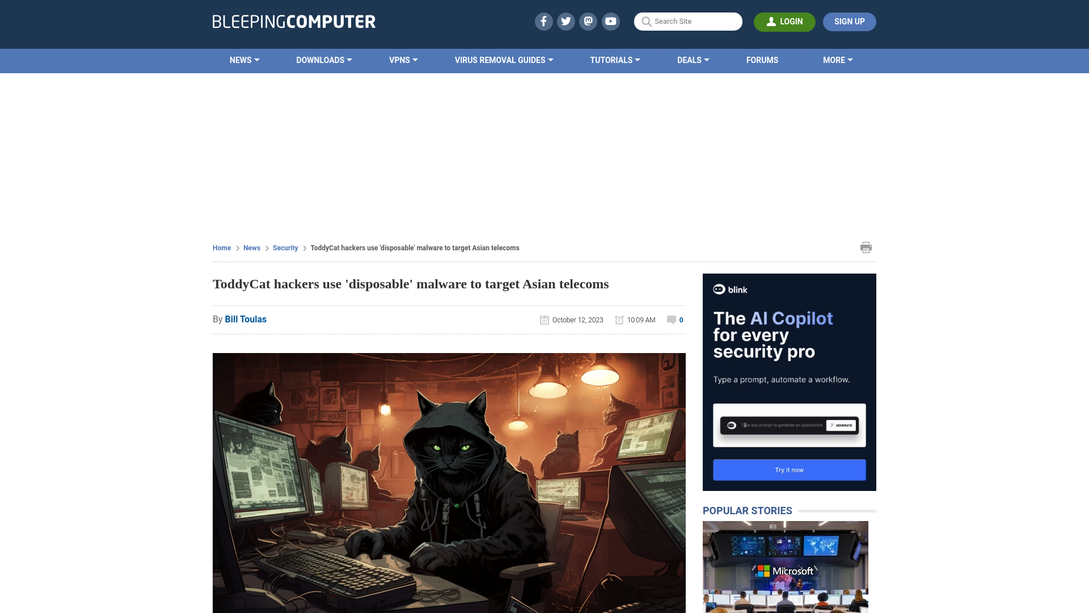This screenshot has height=613, width=1089.
Task: Click the Blink AI Copilot logo icon
Action: (719, 289)
